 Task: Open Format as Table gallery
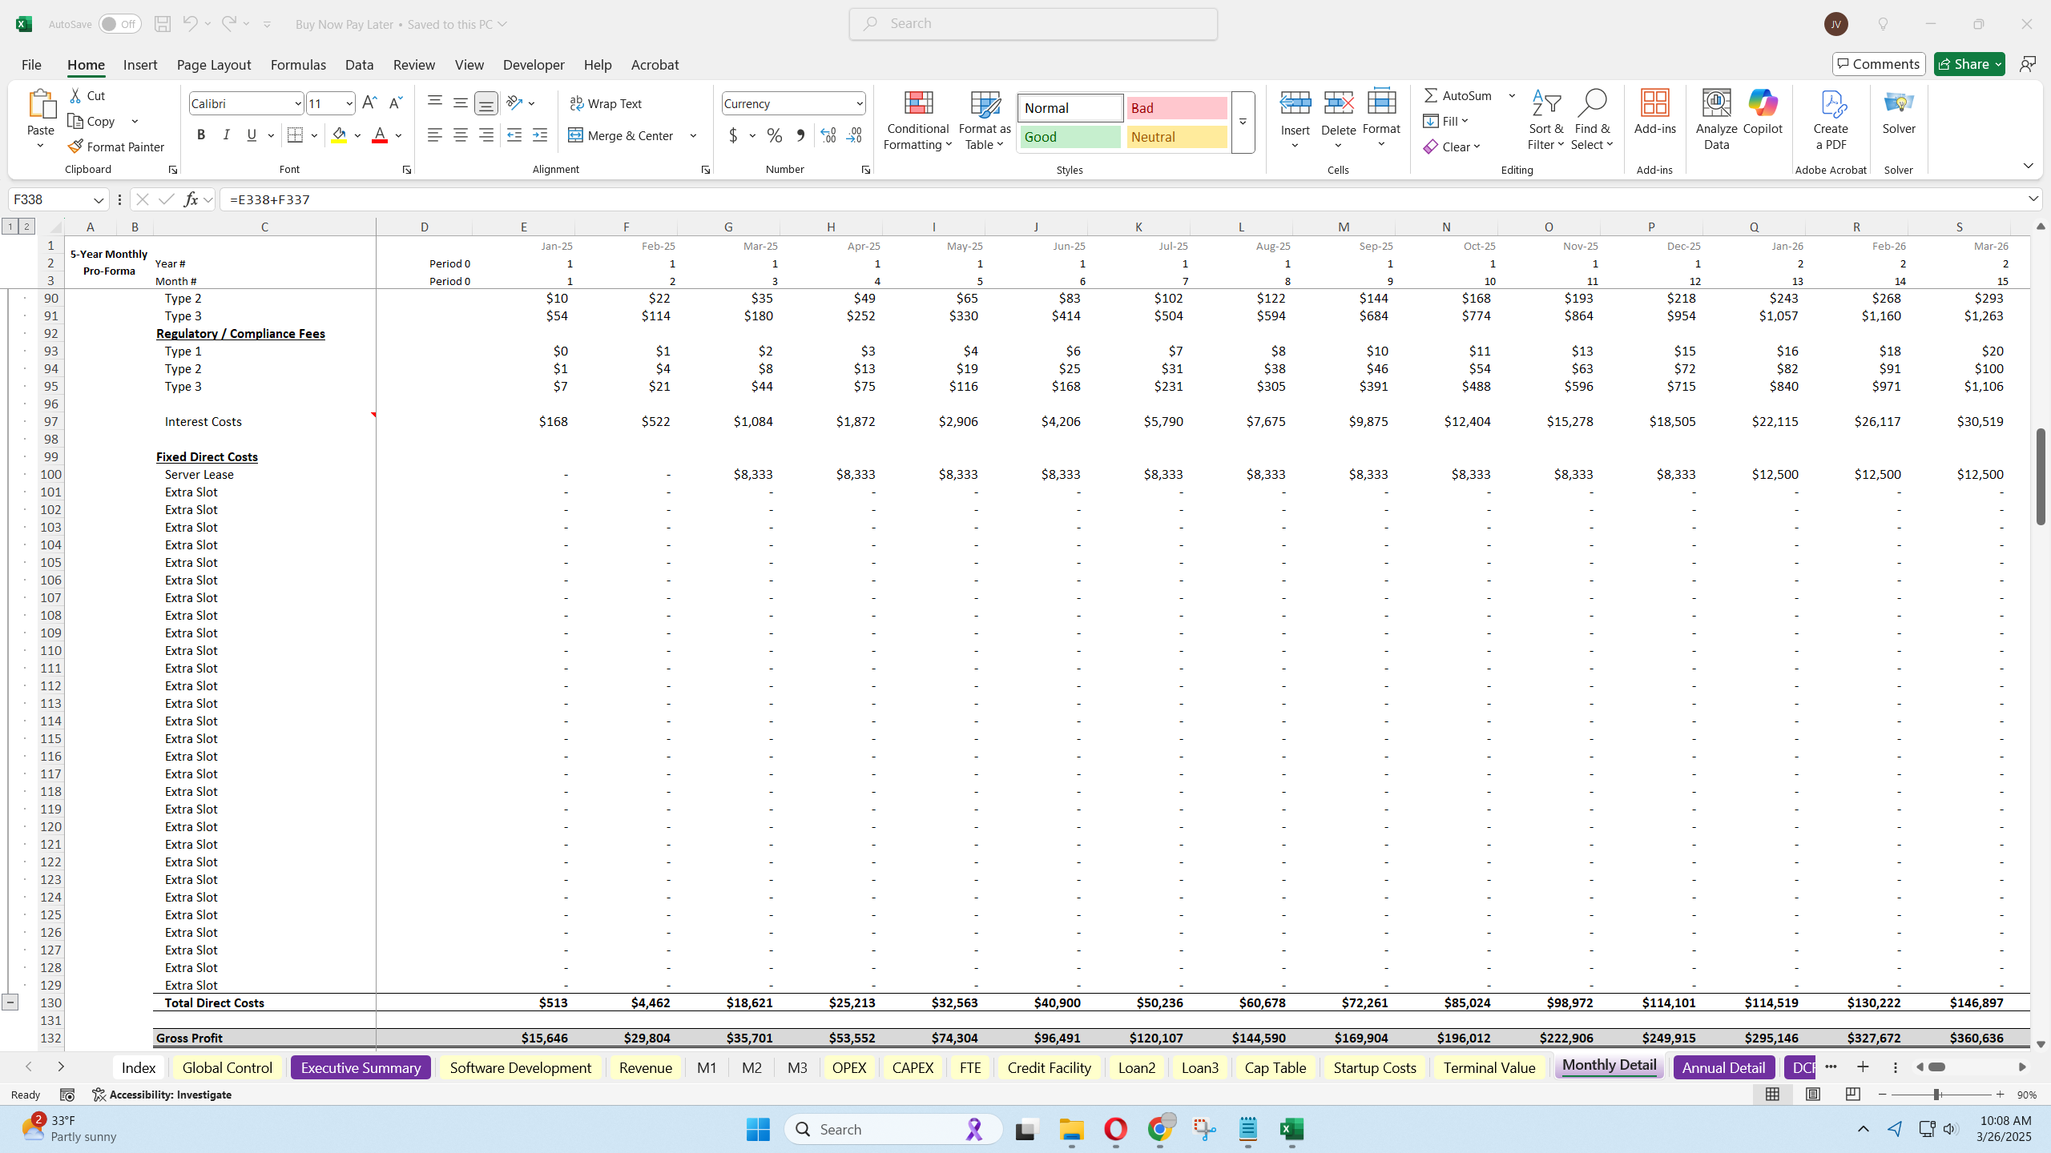pyautogui.click(x=982, y=120)
